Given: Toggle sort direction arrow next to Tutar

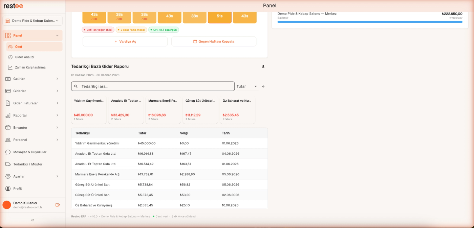Looking at the screenshot, I should click(263, 86).
